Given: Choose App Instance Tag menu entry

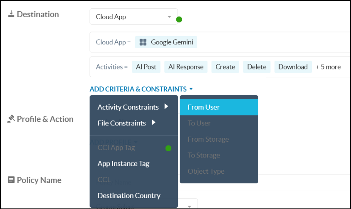Looking at the screenshot, I should tap(133, 164).
